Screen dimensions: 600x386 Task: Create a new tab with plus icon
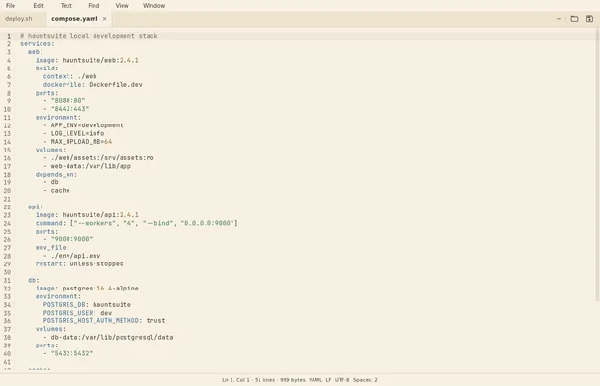[559, 19]
